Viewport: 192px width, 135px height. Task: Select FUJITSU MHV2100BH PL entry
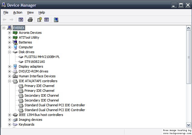pyautogui.click(x=42, y=57)
